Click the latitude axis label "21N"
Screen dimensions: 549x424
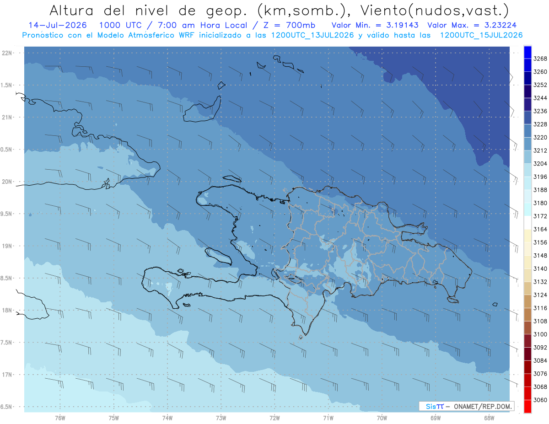[7, 118]
